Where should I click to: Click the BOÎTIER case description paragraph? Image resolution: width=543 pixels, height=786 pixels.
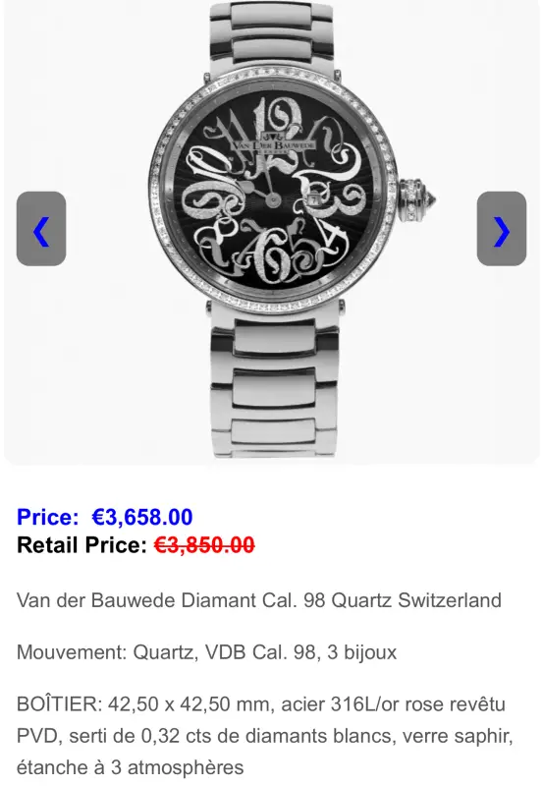[x=265, y=736]
